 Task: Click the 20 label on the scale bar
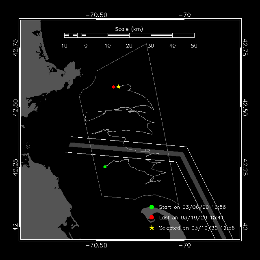[129, 45]
